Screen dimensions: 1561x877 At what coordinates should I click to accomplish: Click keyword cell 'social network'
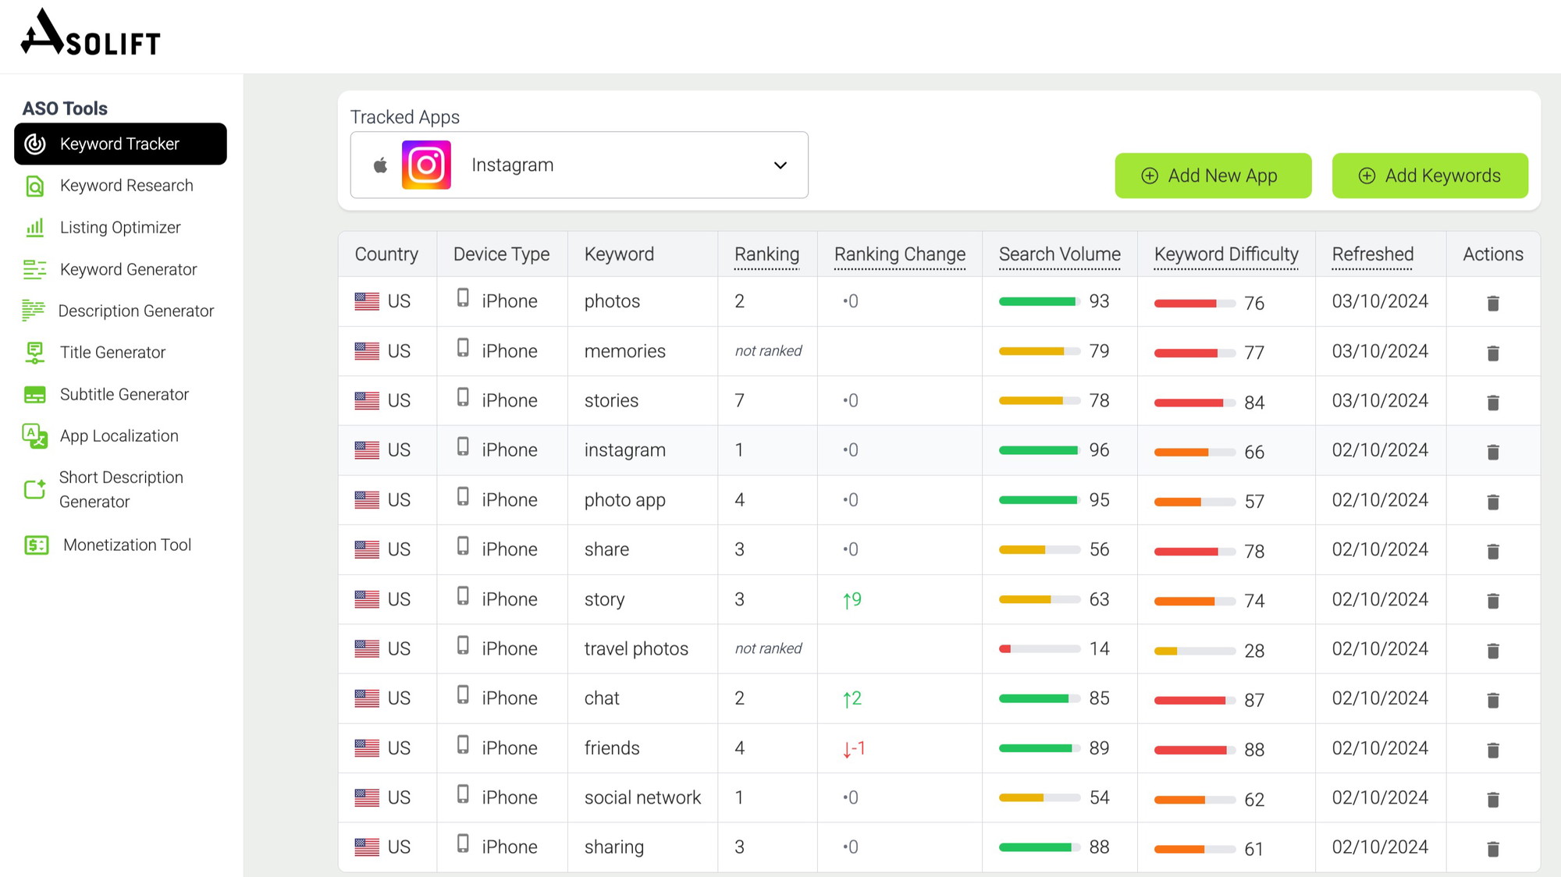[642, 797]
